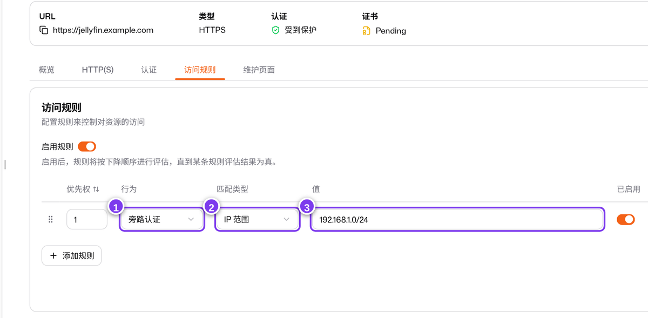Click the 受到保护 status text
The height and width of the screenshot is (318, 648).
tap(301, 30)
